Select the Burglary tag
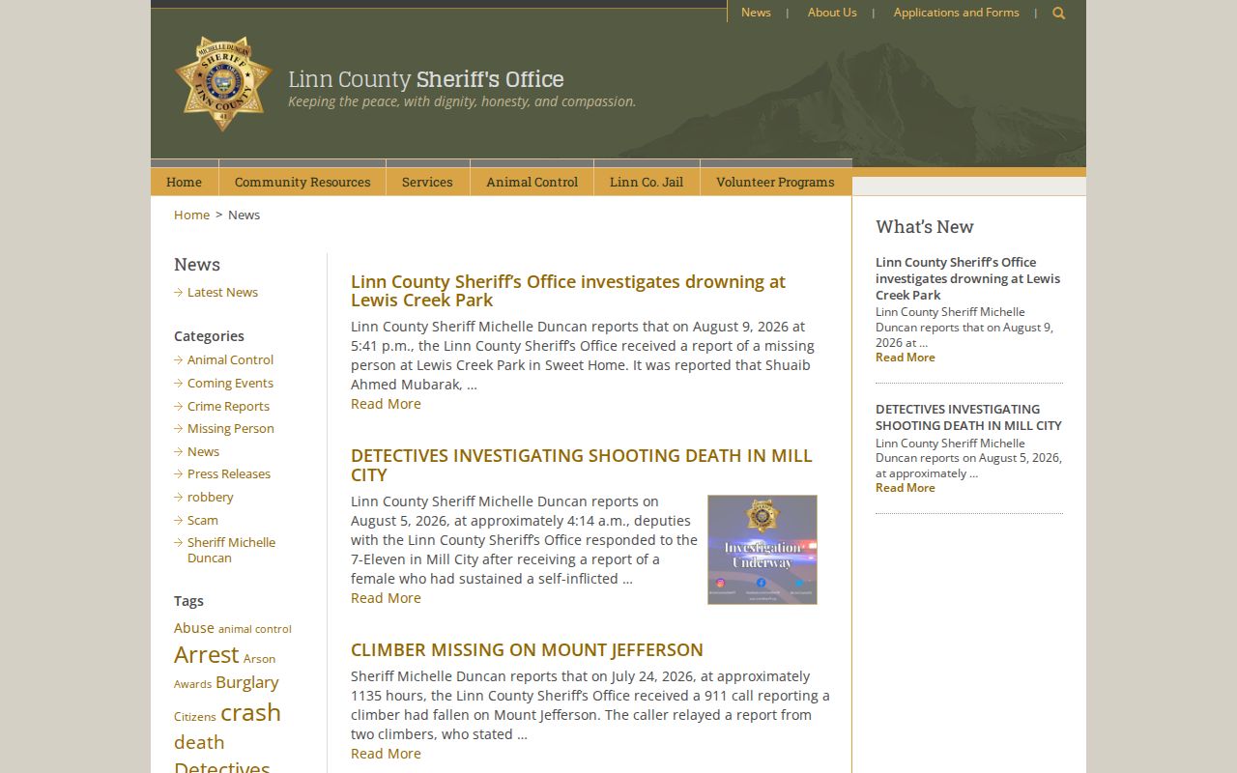 [246, 682]
